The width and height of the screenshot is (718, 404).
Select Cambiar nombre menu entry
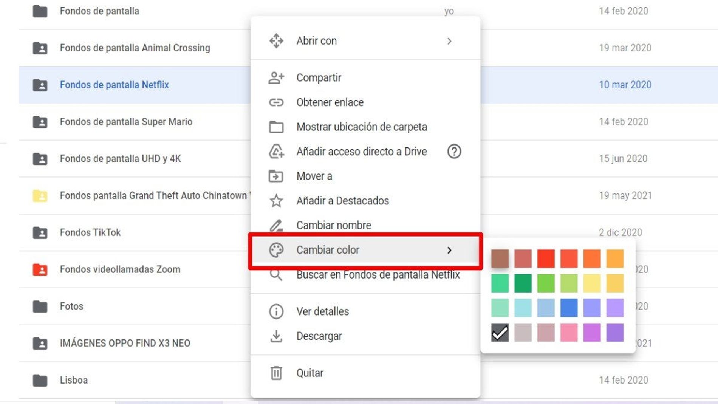point(333,225)
